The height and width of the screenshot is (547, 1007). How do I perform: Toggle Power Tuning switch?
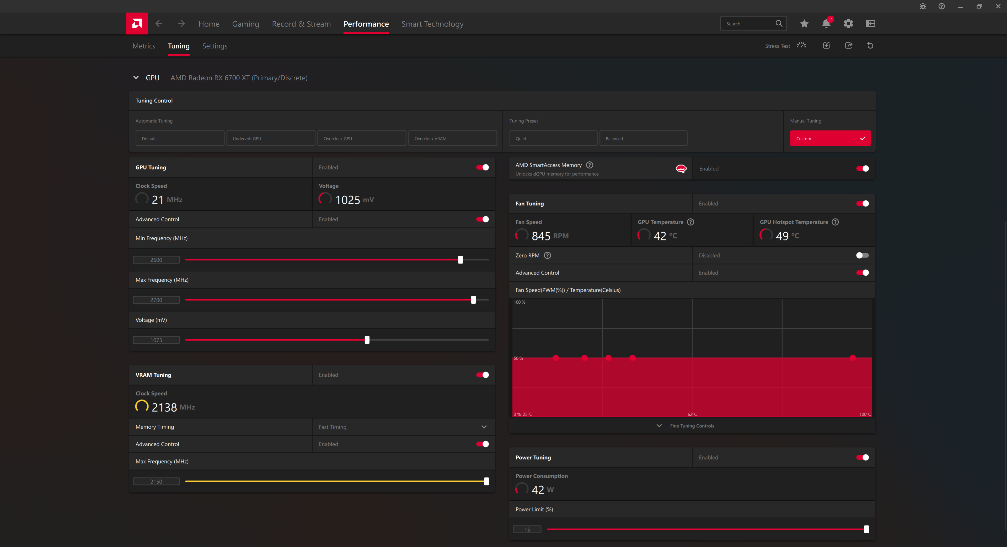pyautogui.click(x=862, y=457)
